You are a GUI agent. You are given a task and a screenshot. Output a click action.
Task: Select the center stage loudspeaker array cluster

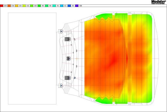68,58
